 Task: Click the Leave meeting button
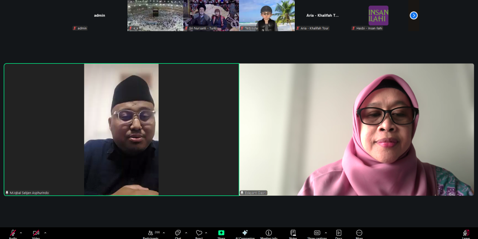coord(466,233)
